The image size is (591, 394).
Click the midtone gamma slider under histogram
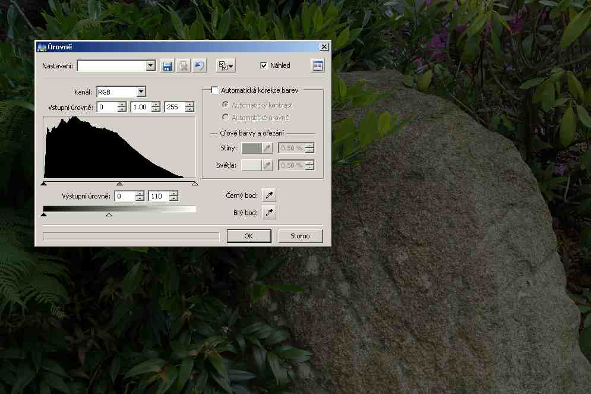pyautogui.click(x=119, y=184)
